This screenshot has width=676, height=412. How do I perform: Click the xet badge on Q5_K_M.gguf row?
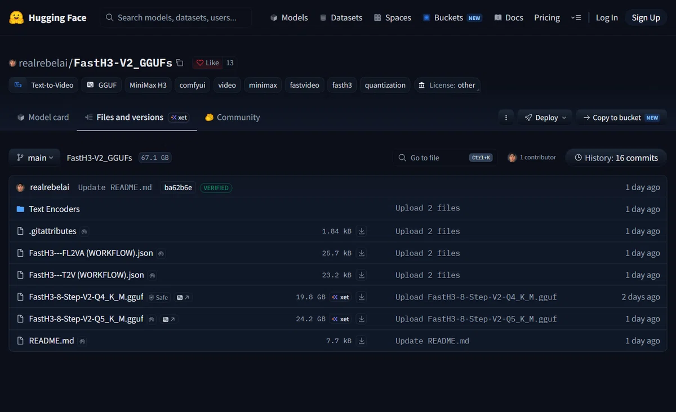[340, 319]
